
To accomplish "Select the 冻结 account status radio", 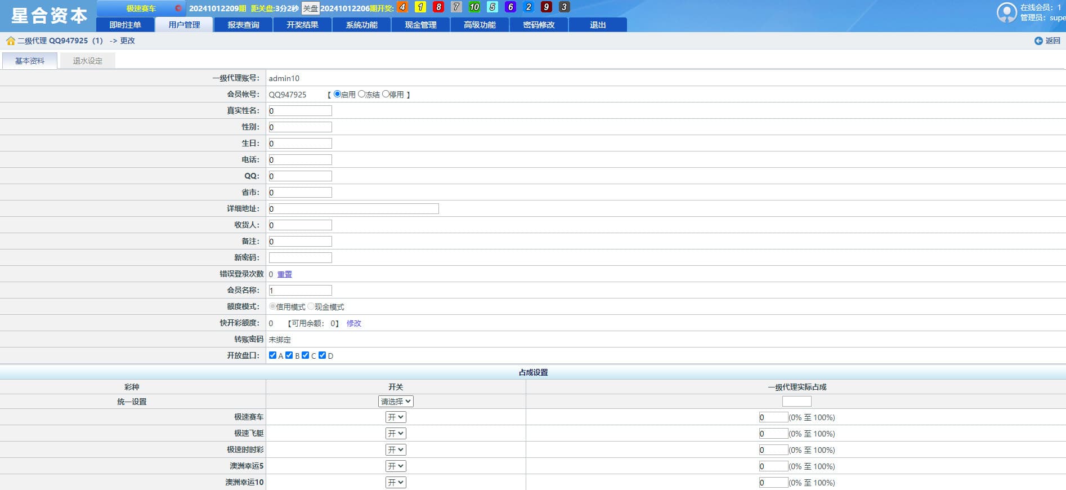I will point(362,94).
